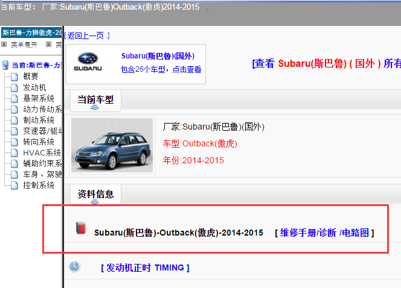Image resolution: width=401 pixels, height=288 pixels.
Task: Open 发动机正时 TIMING link
Action: [x=145, y=268]
